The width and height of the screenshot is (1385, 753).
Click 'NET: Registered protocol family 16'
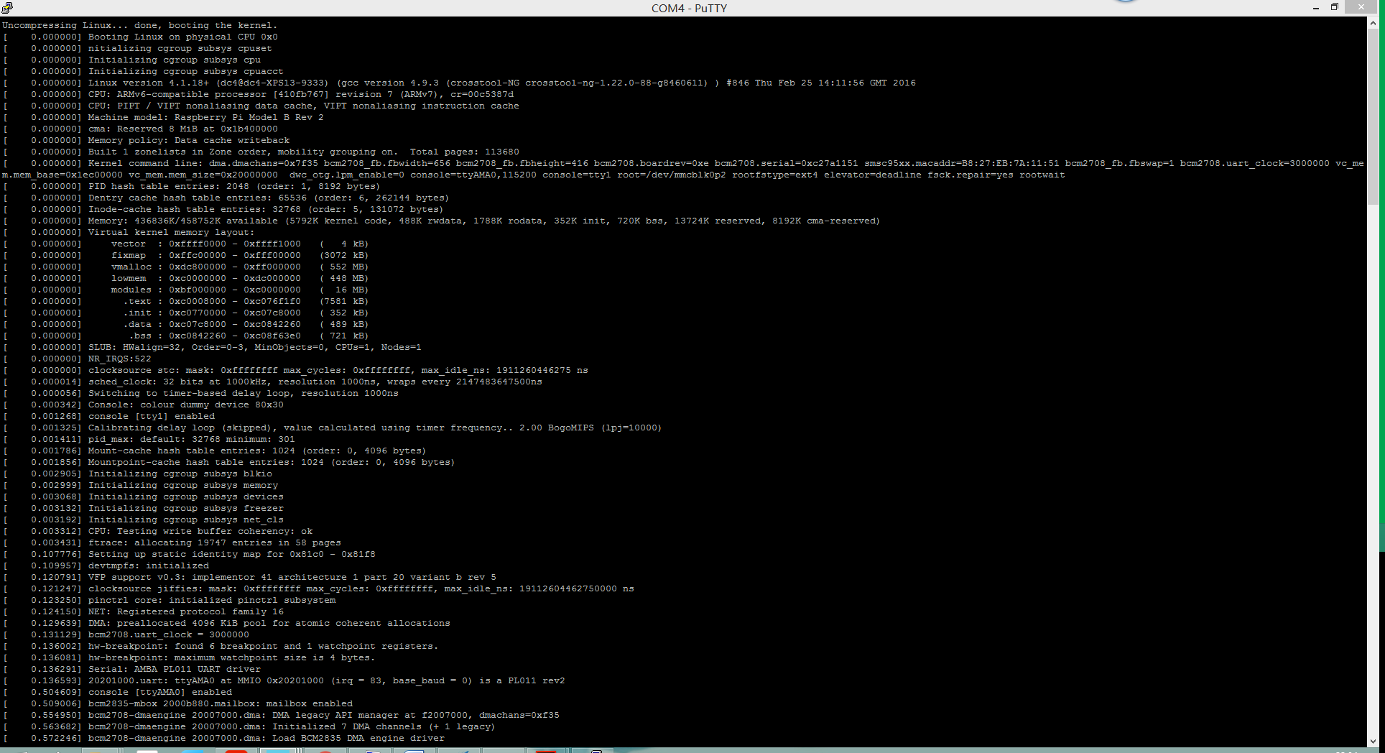tap(185, 611)
